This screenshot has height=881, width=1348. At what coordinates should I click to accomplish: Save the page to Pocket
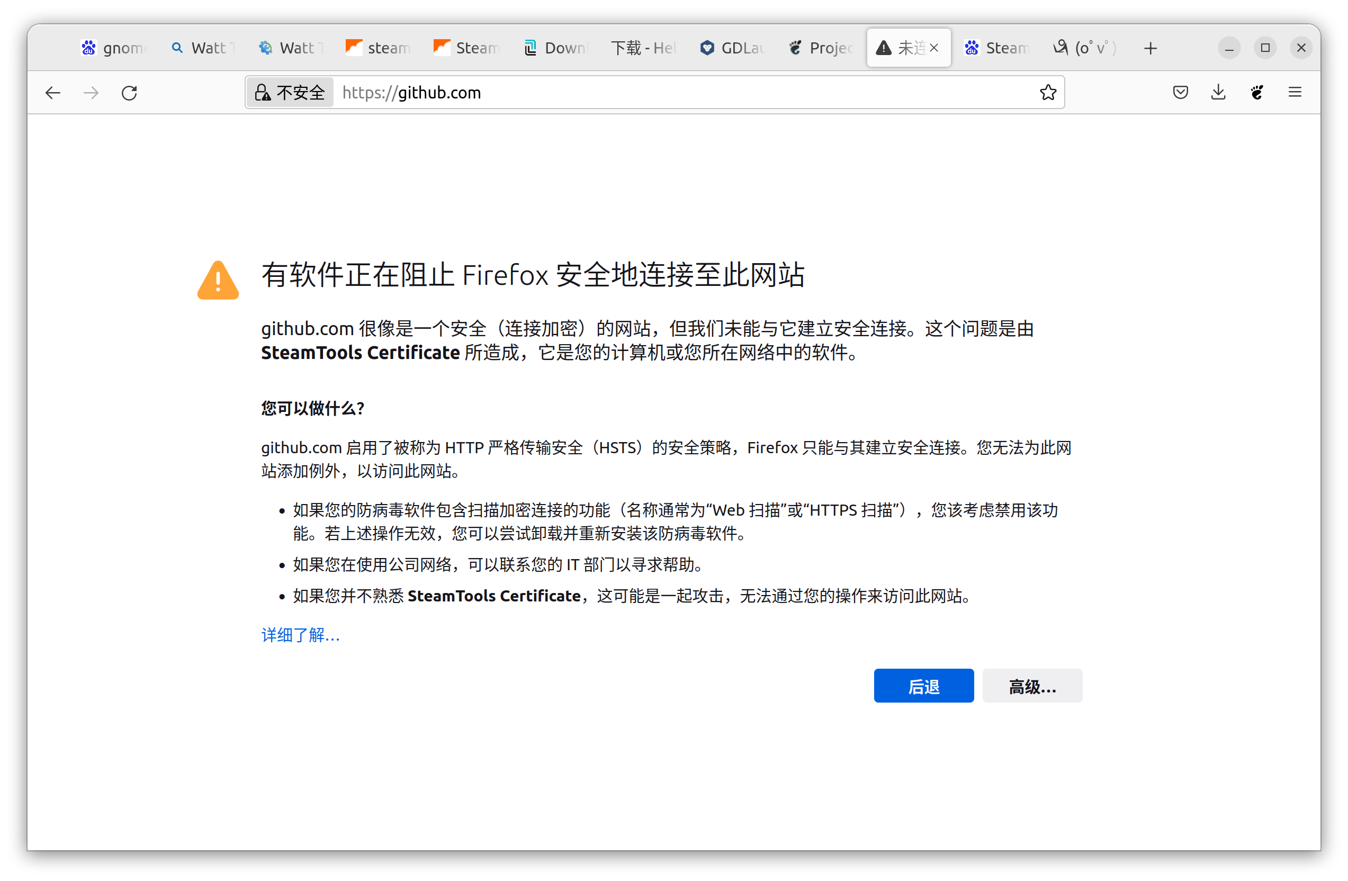tap(1180, 92)
